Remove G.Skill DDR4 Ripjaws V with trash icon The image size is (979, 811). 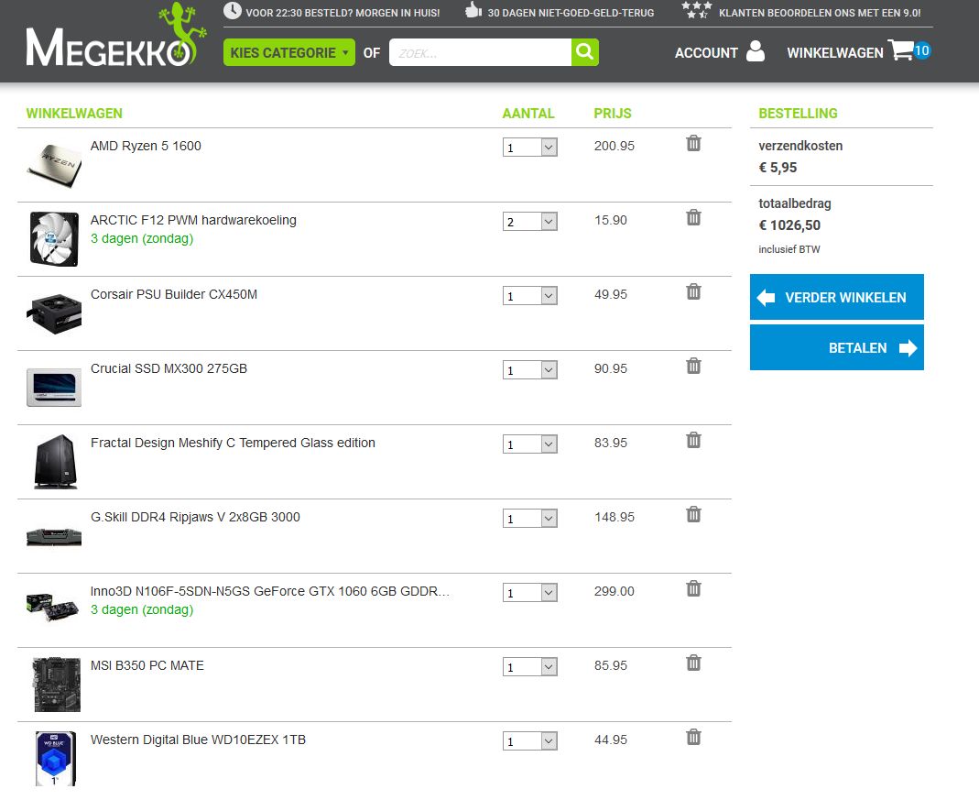[693, 515]
